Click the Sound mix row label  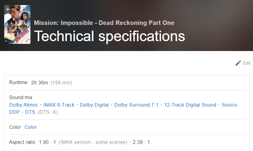click(21, 97)
